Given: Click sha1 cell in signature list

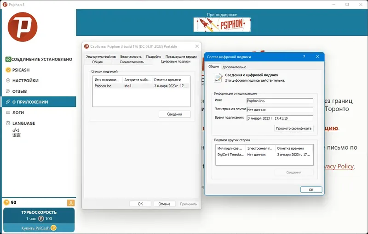Looking at the screenshot, I should [128, 86].
